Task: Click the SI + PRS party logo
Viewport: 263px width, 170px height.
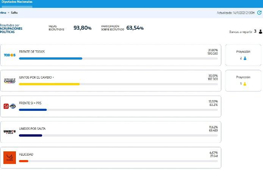Action: click(9, 106)
